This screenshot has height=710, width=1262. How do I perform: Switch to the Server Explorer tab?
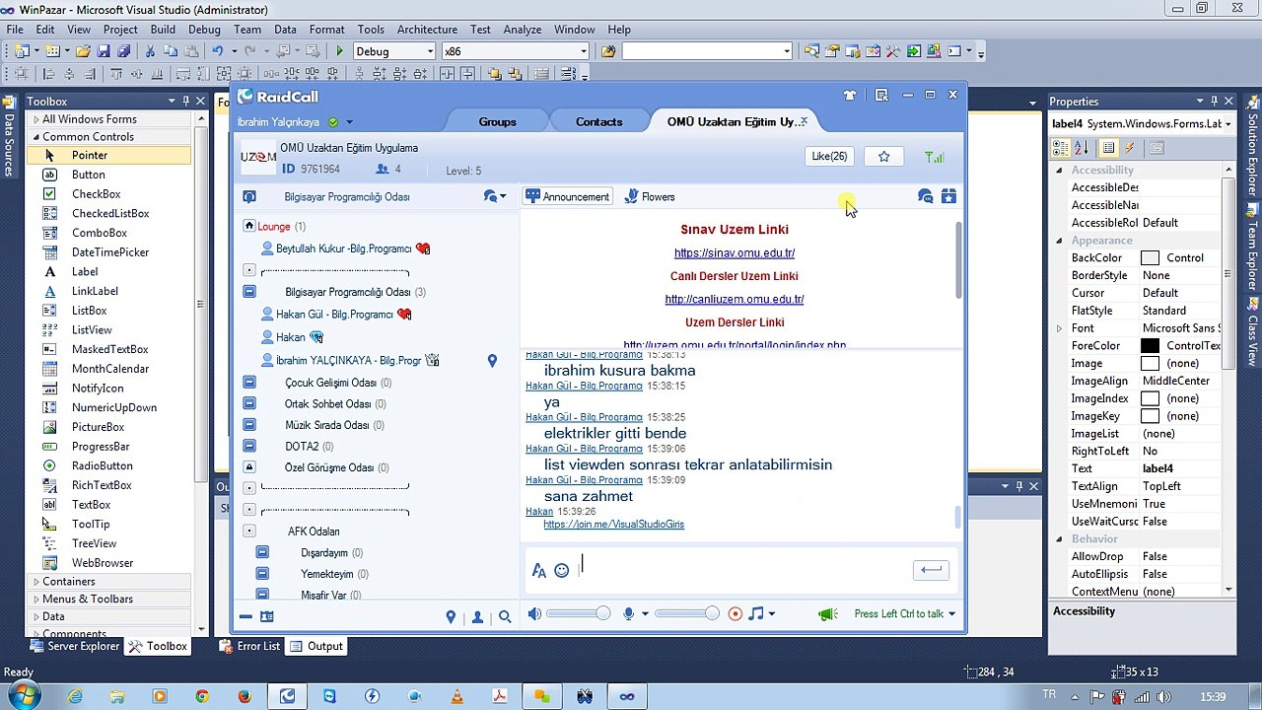pyautogui.click(x=75, y=646)
